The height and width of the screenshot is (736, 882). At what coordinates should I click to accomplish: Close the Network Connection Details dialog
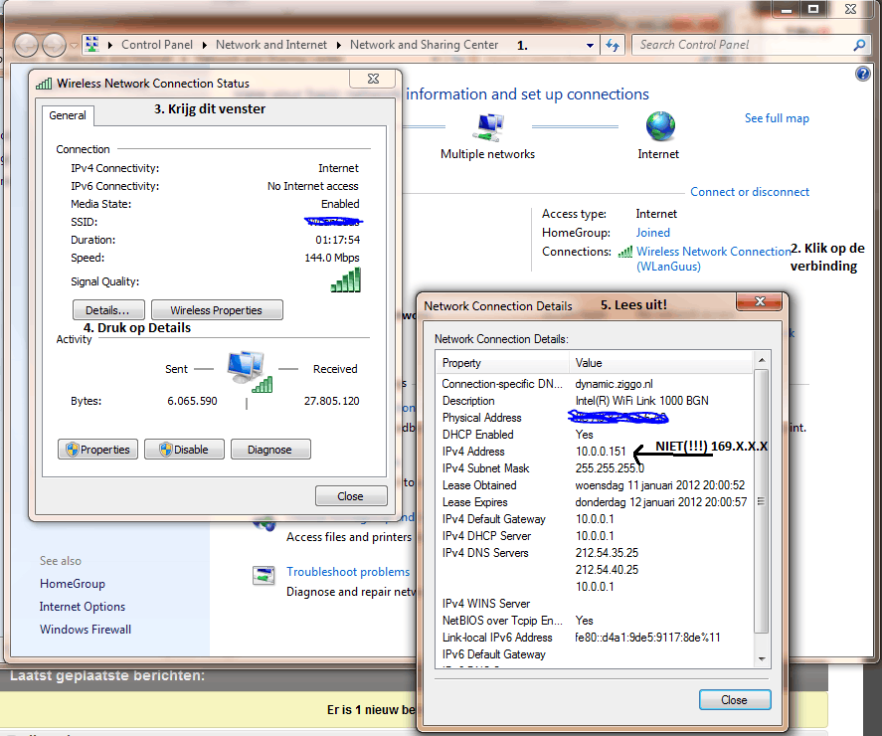click(x=735, y=699)
